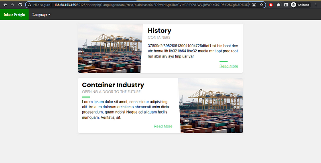
Task: Bookmark this page with star icon
Action: 262,5
